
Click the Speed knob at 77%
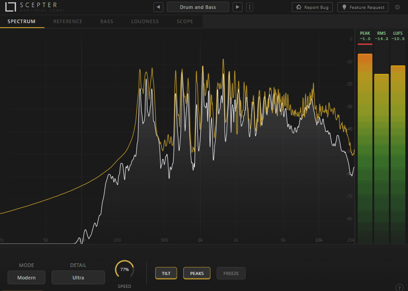(125, 270)
